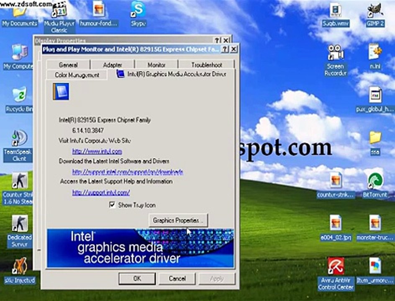Click the Intel graphics media accelerator driver banner
The image size is (395, 301).
(x=140, y=248)
